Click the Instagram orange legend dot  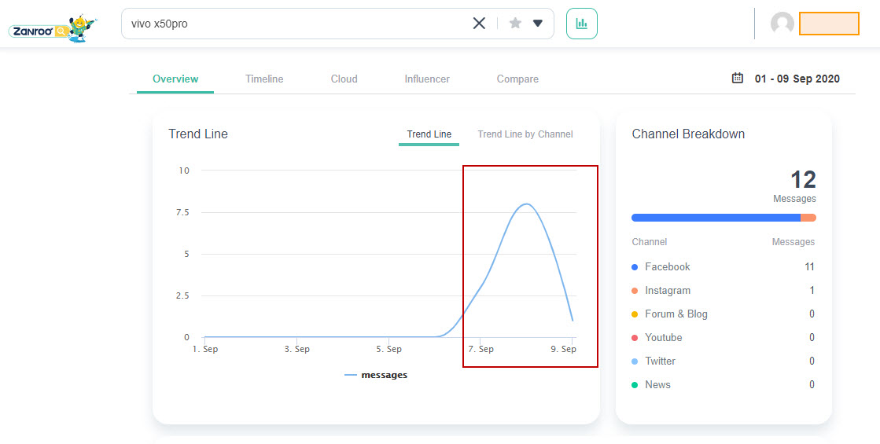pos(635,291)
